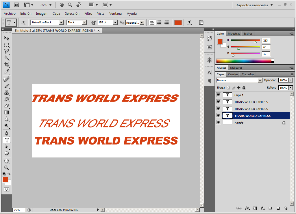
Task: Open the Aspectos esenciales workspace switcher
Action: pos(254,5)
